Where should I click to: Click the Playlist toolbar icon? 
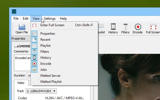(x=101, y=27)
